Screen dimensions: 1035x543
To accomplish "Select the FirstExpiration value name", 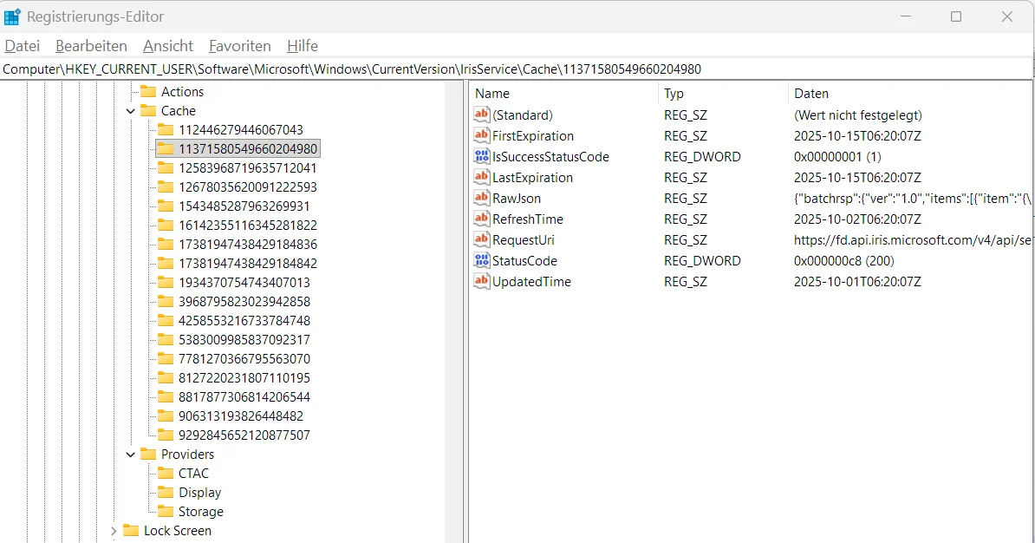I will tap(533, 136).
